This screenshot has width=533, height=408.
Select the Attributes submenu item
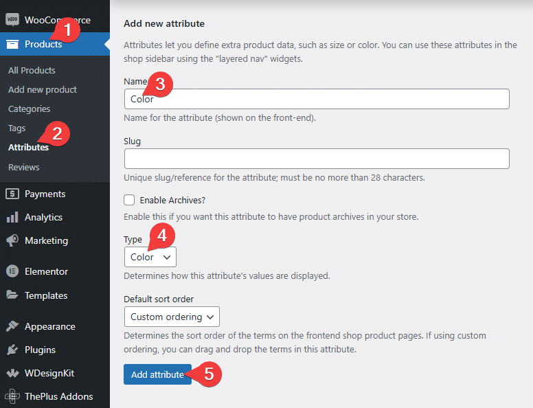(x=29, y=148)
